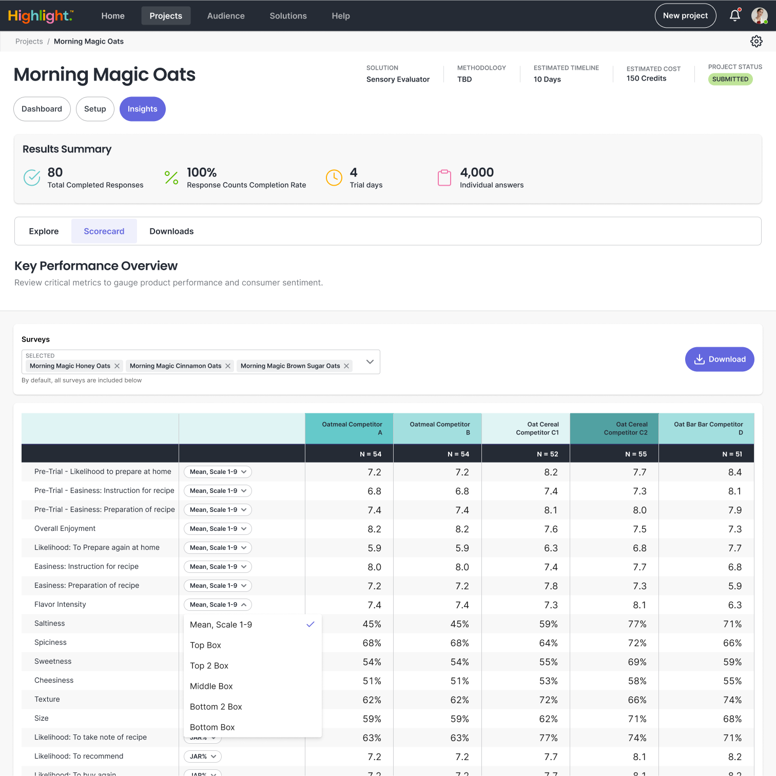Select the checked Mean, Scale 1-9 option

click(x=221, y=625)
